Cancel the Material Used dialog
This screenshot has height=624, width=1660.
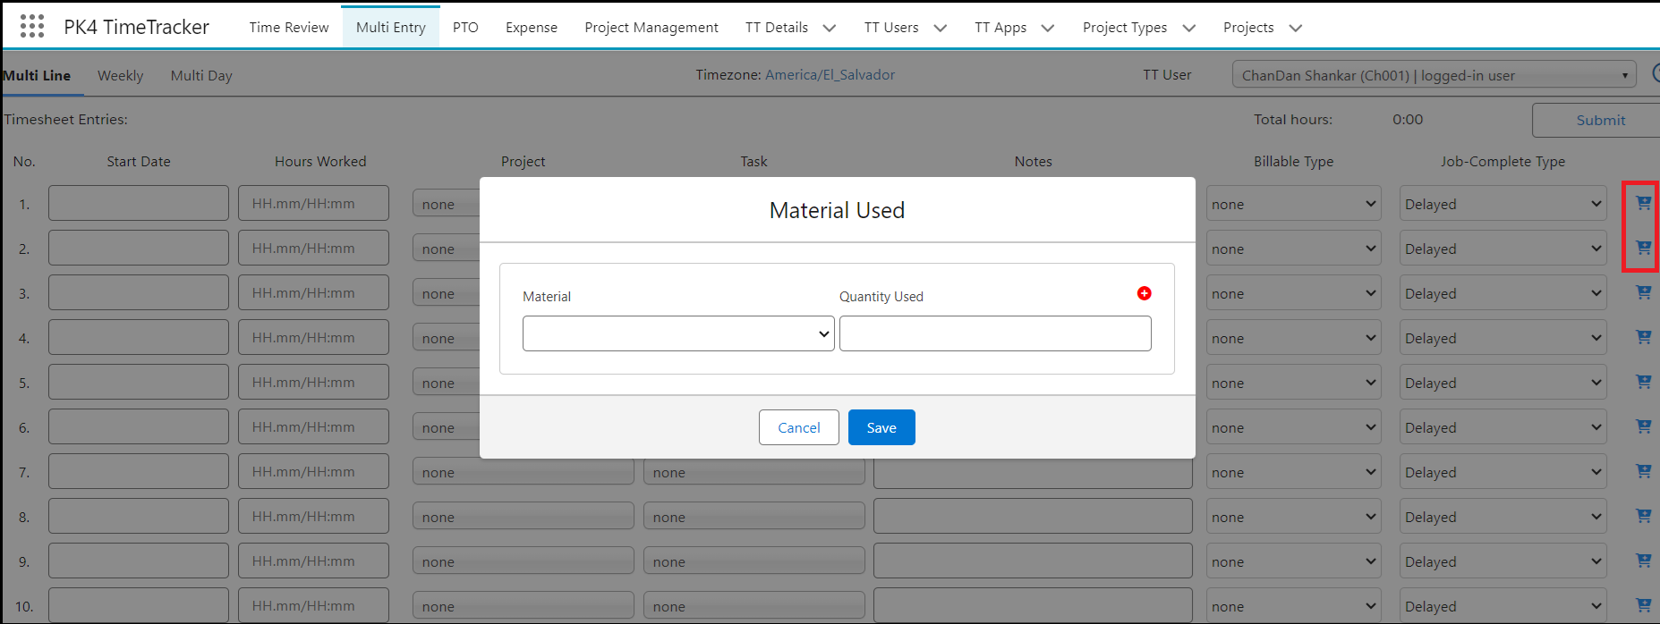click(x=799, y=427)
